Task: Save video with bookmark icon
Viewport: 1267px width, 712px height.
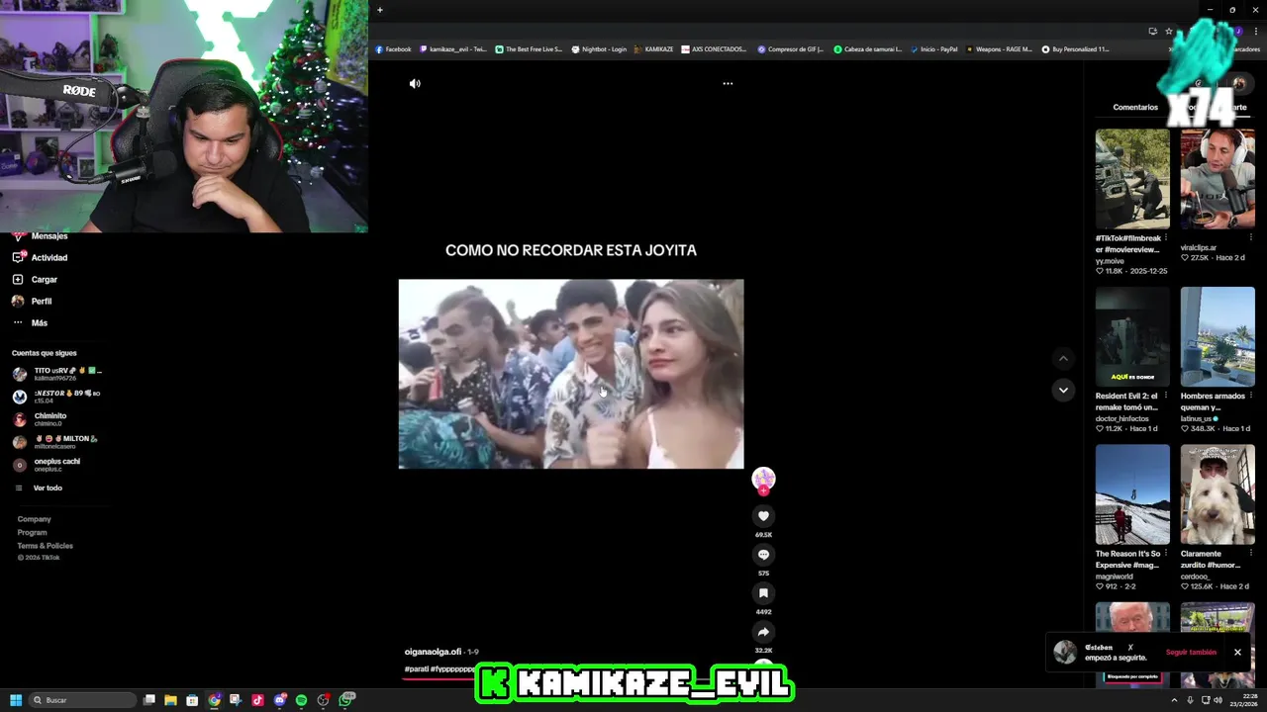Action: tap(763, 592)
